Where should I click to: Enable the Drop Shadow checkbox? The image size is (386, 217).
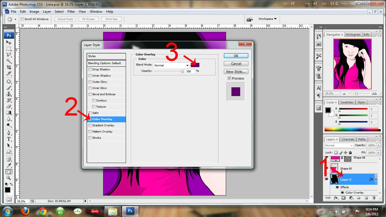[90, 70]
